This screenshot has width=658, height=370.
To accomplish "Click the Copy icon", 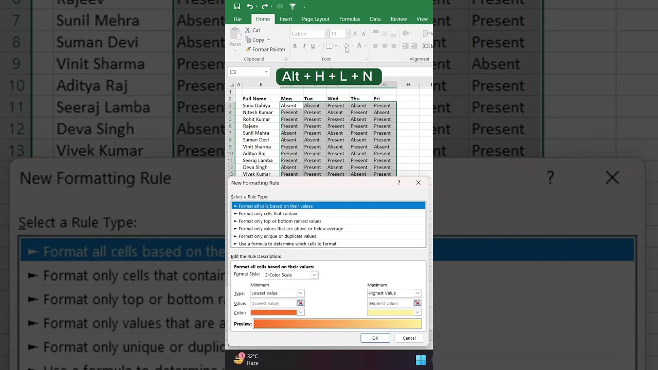I will 249,40.
